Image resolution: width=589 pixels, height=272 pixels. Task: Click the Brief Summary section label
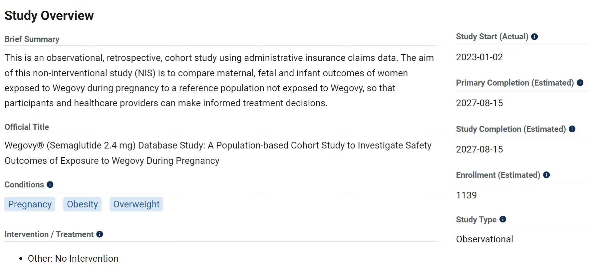[x=32, y=39]
